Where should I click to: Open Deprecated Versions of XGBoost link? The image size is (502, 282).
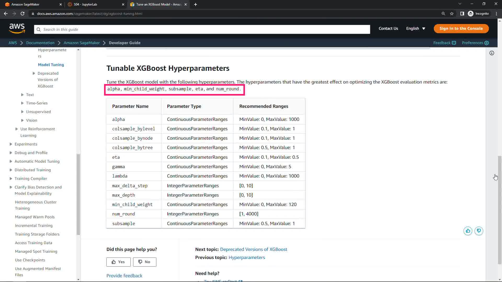tap(253, 249)
